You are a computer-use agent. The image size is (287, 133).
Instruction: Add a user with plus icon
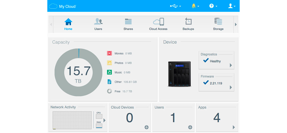click(190, 127)
